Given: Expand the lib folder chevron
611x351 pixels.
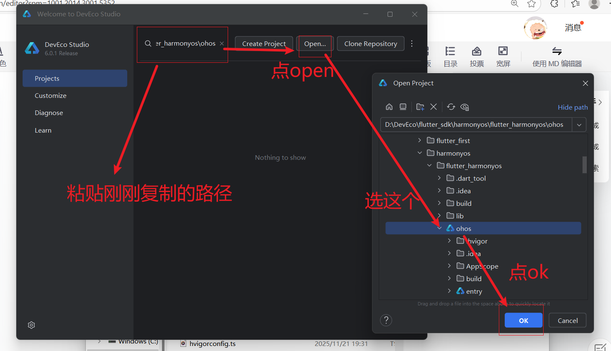Looking at the screenshot, I should 439,216.
